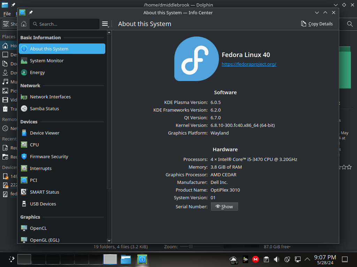This screenshot has width=357, height=267.
Task: Open the Interrupts module
Action: (62, 168)
